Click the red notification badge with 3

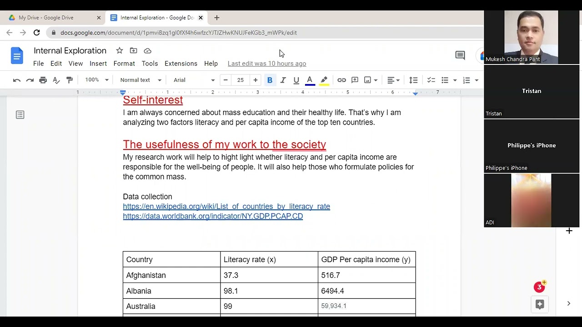(539, 287)
